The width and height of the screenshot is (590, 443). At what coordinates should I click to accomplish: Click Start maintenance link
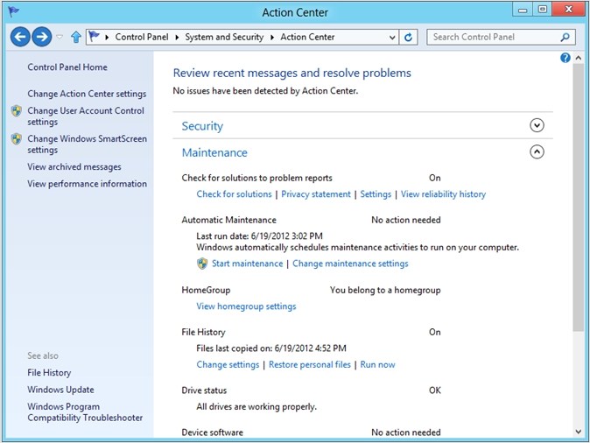(247, 264)
